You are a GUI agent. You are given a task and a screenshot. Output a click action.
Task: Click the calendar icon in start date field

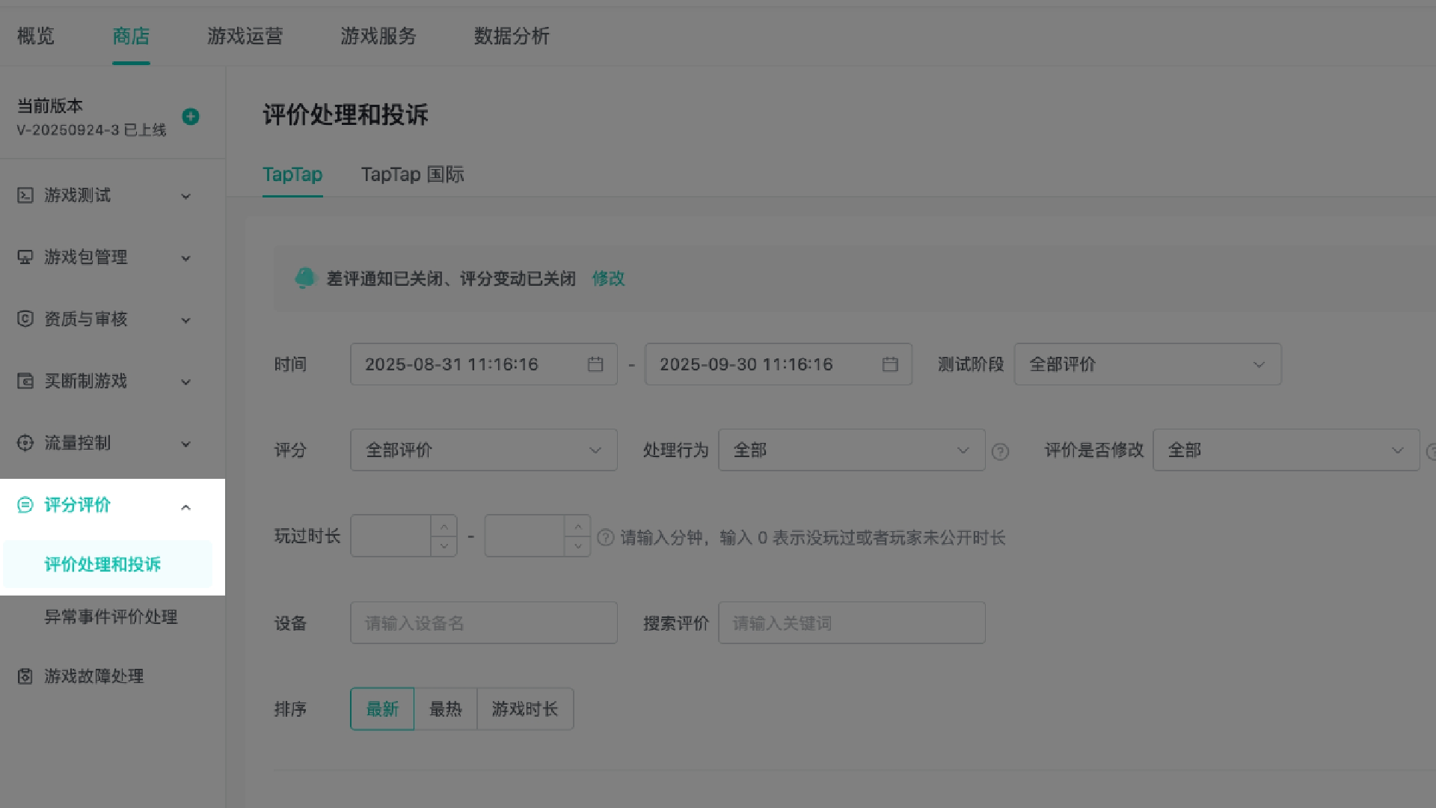click(x=595, y=364)
